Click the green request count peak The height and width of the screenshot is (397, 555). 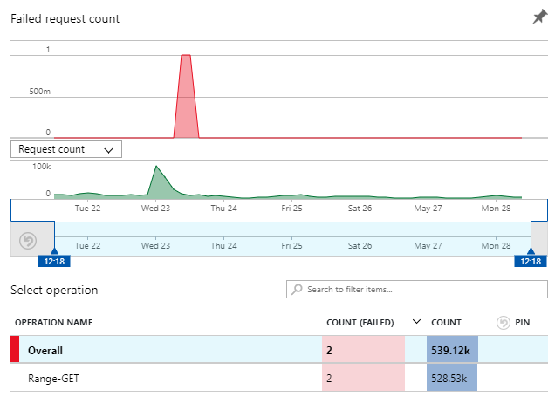point(156,166)
